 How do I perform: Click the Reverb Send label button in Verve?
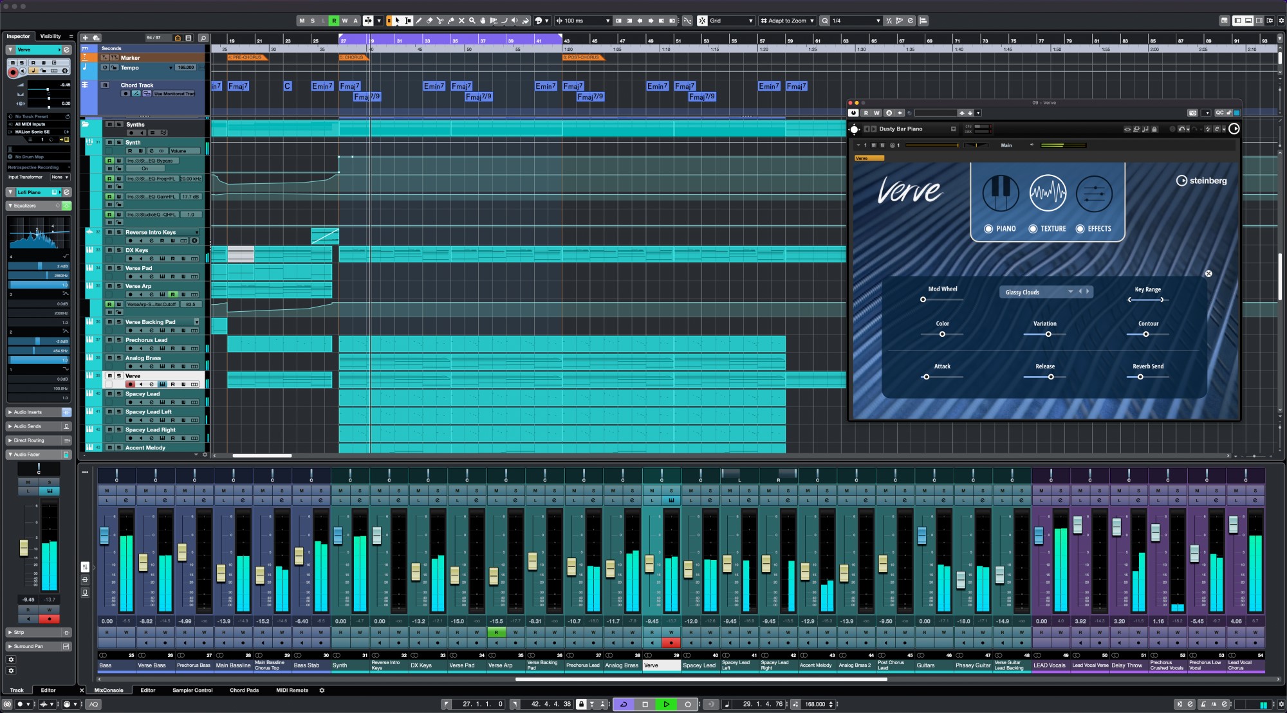pos(1148,366)
